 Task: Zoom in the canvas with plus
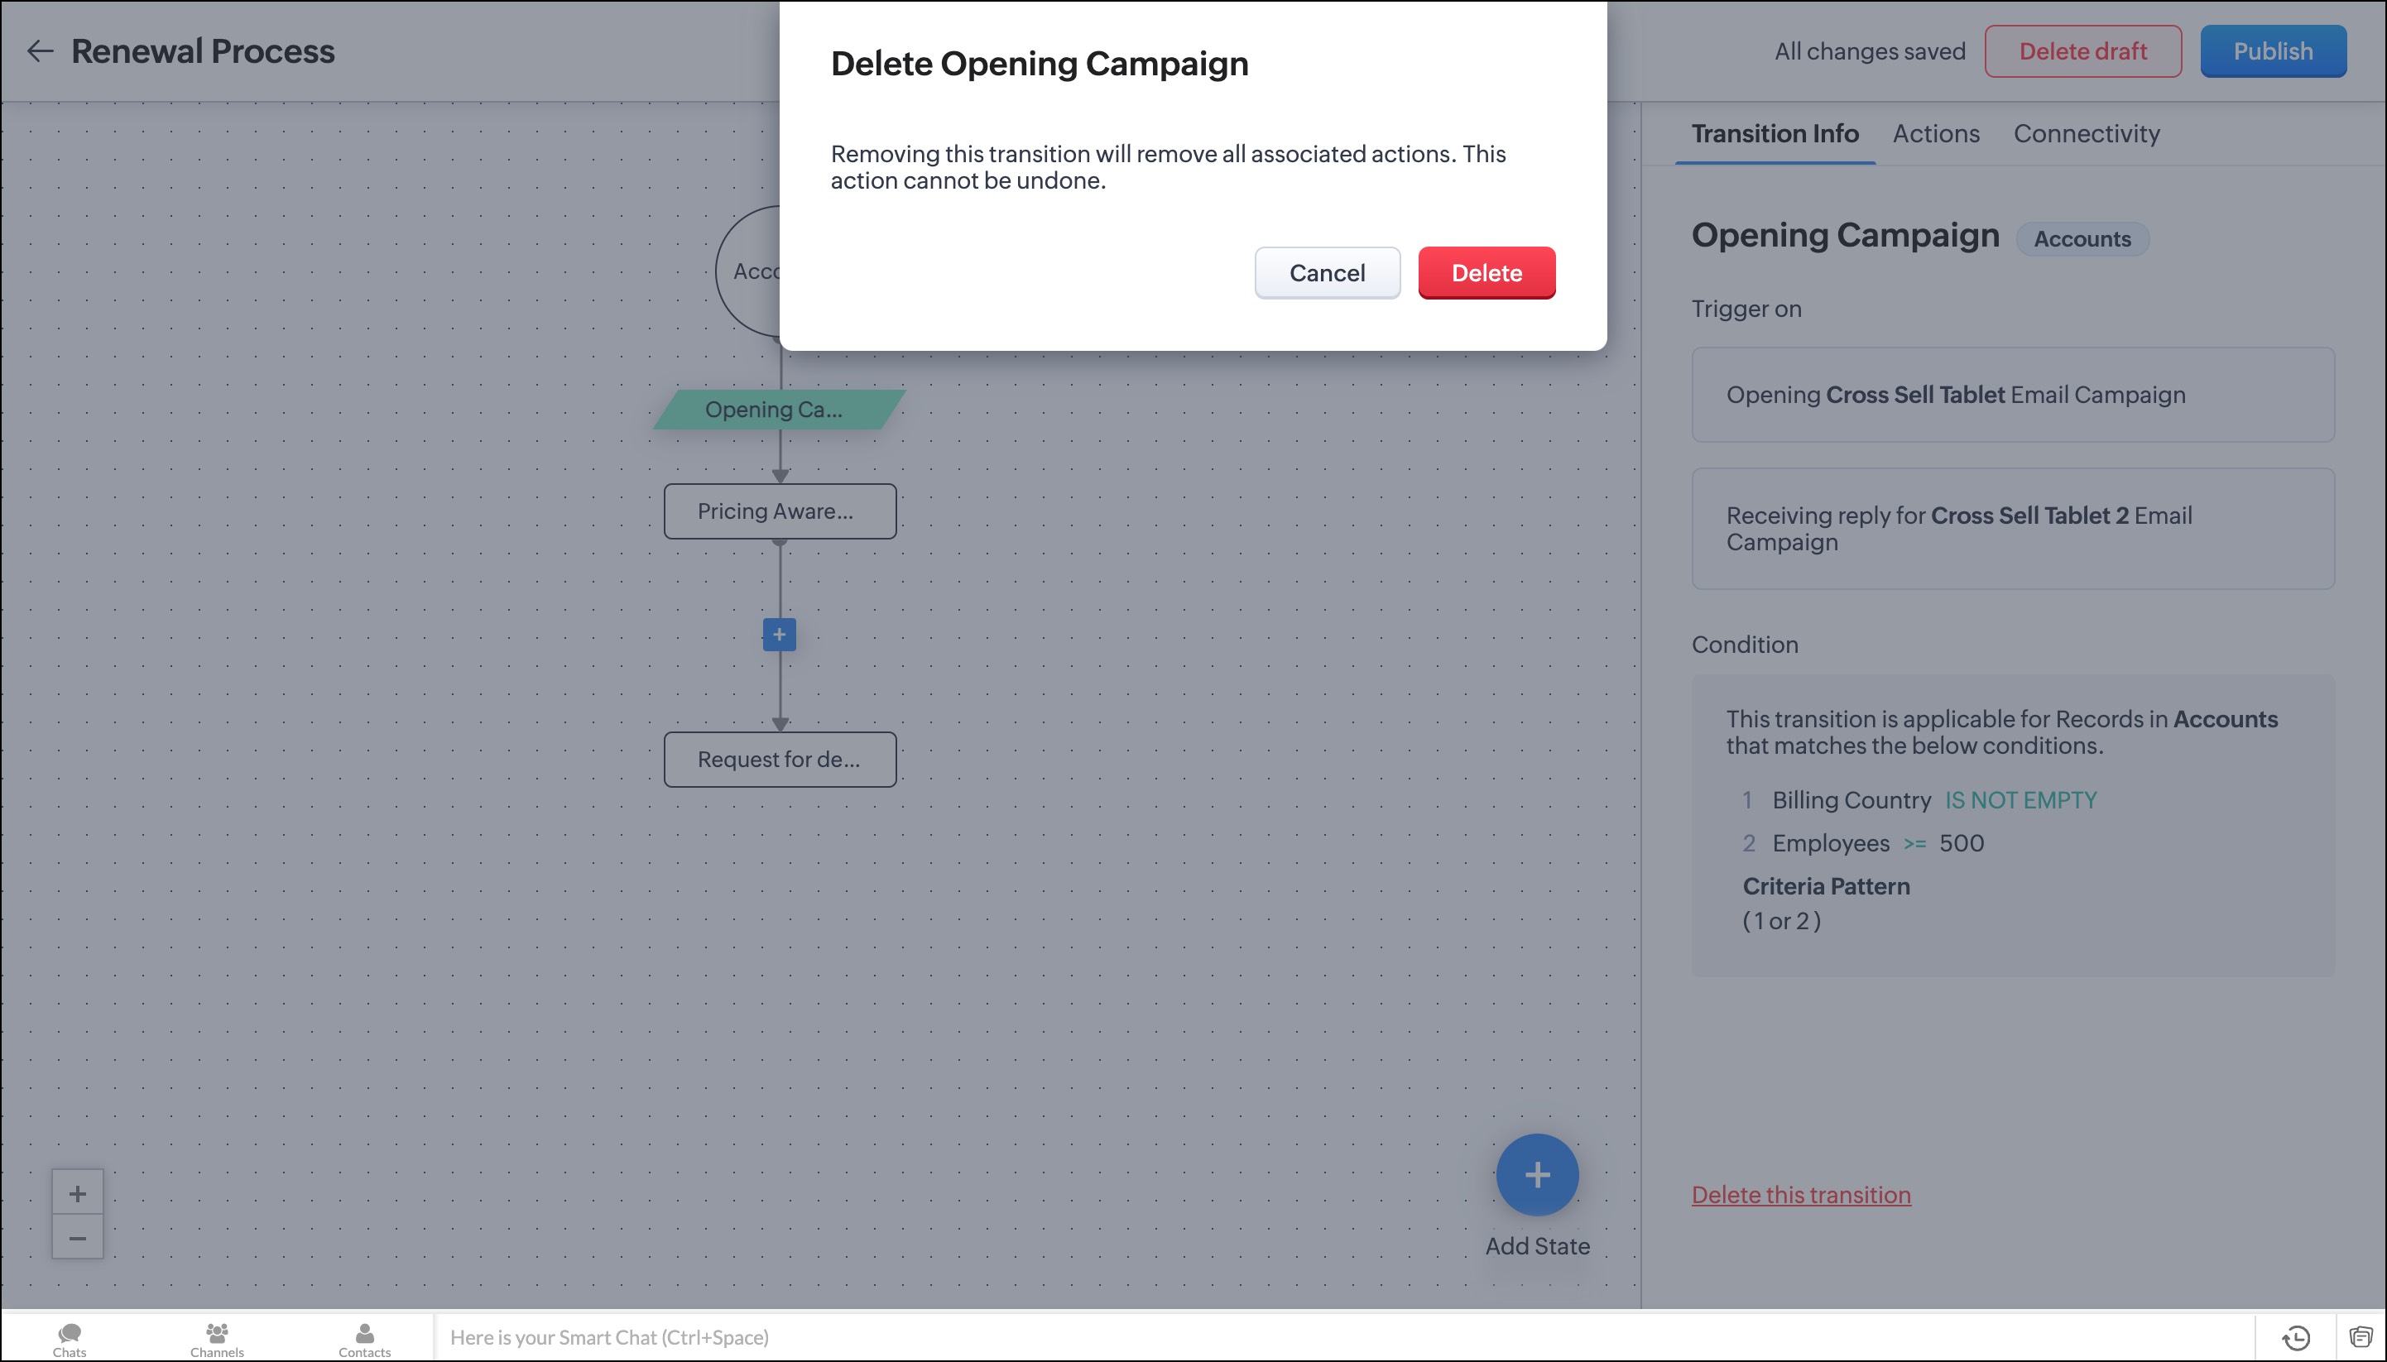coord(78,1194)
